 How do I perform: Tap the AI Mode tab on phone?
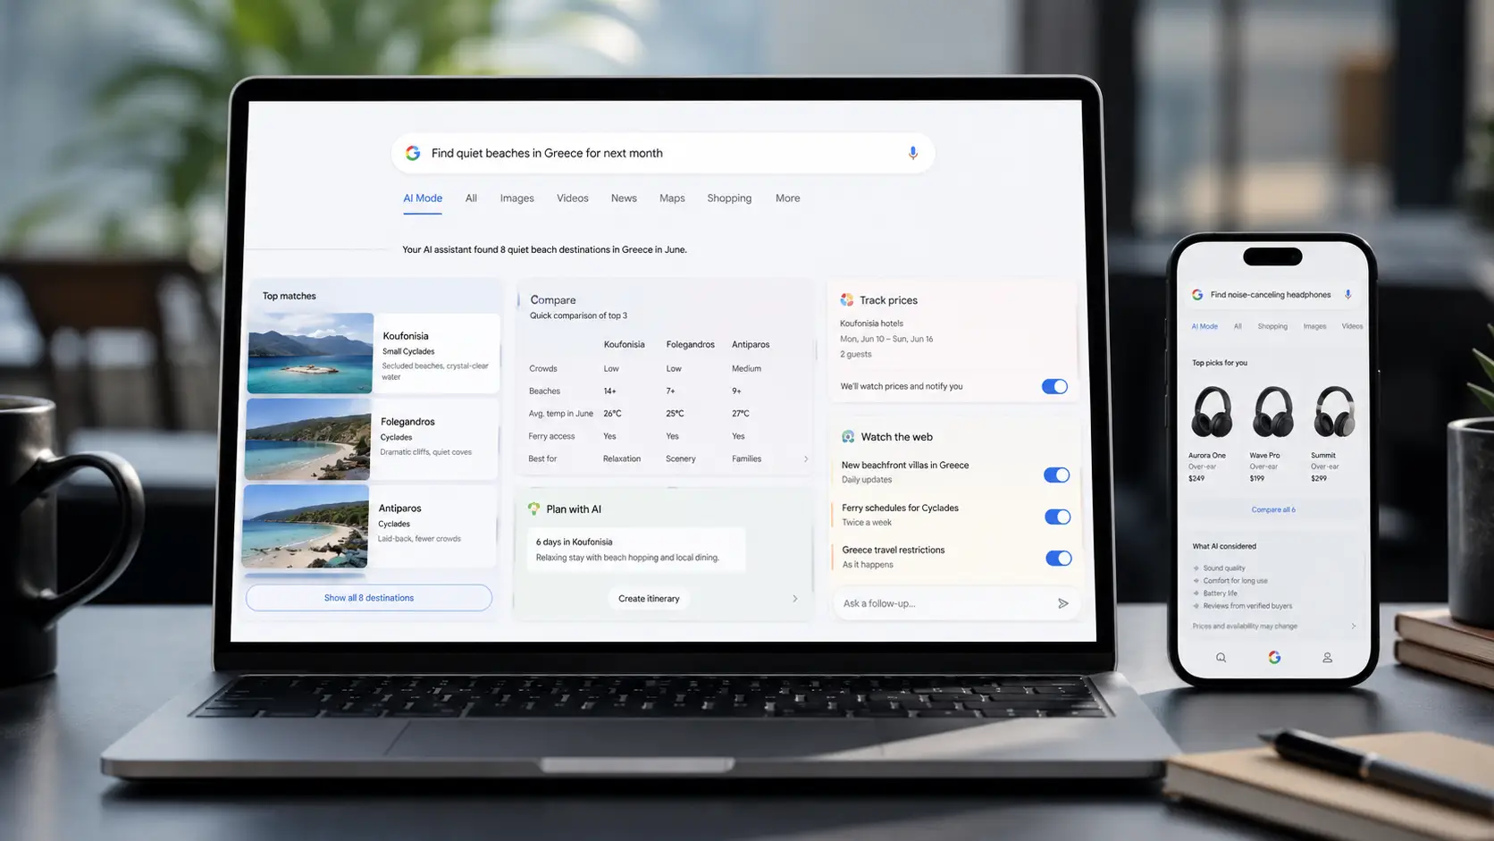(x=1204, y=326)
